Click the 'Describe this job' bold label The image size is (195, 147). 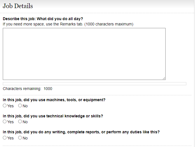click(43, 19)
